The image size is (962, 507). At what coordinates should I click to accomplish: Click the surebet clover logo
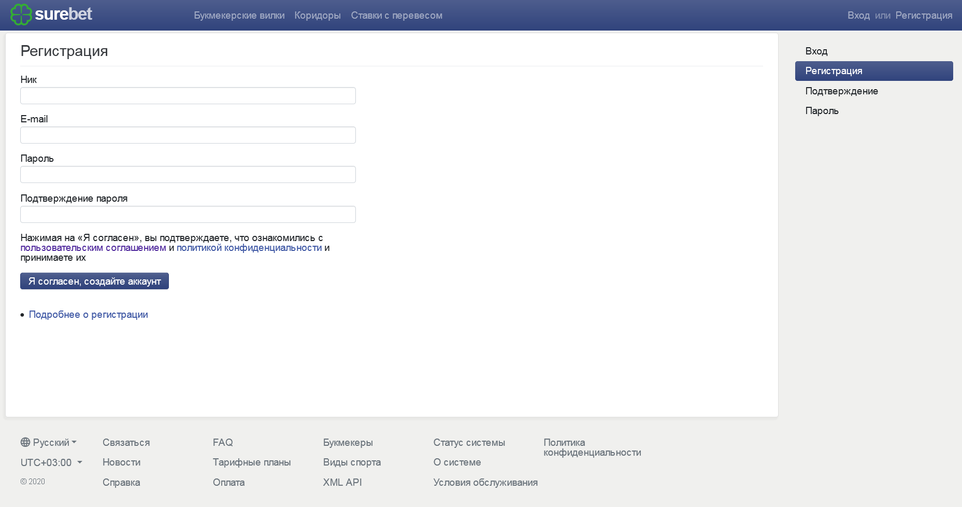[21, 15]
